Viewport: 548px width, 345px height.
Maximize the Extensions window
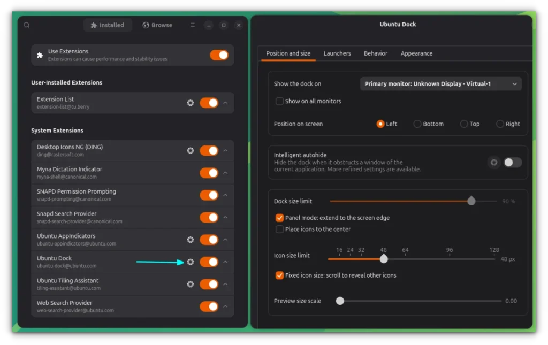click(224, 25)
